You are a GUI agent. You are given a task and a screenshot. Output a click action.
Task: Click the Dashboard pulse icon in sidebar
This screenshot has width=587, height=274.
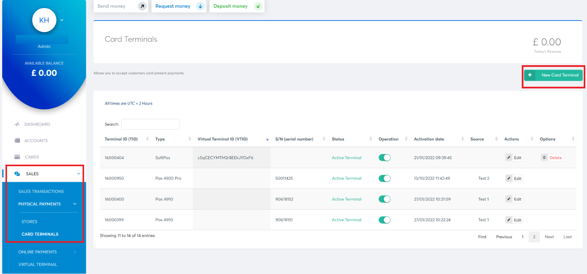(x=17, y=124)
